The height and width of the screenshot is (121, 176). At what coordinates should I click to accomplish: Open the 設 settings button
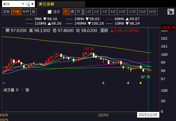(34, 12)
